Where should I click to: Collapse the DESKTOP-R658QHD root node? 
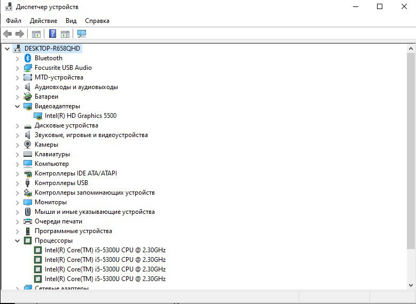7,49
